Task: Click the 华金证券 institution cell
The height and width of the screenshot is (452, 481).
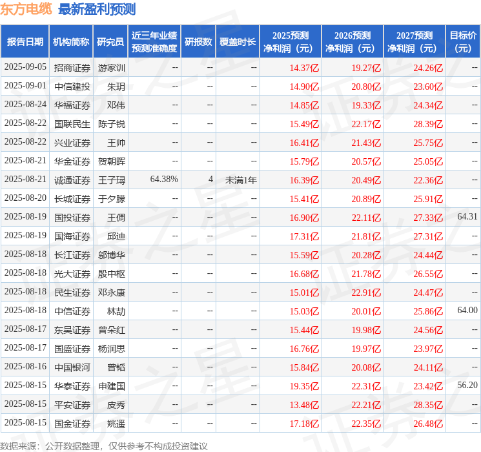Action: [72, 161]
